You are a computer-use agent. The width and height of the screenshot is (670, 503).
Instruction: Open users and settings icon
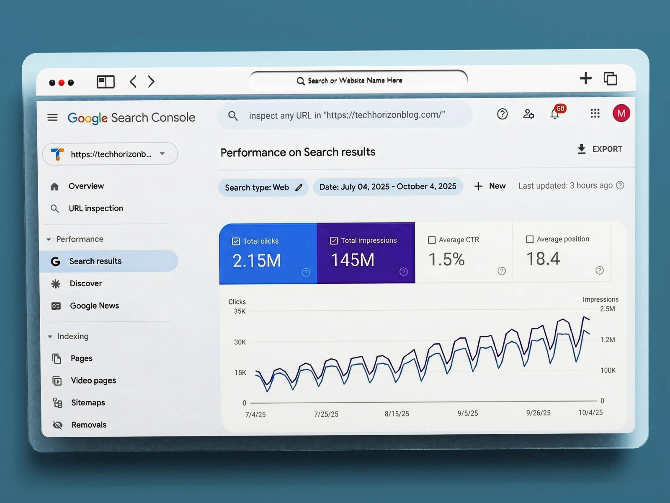pyautogui.click(x=528, y=114)
